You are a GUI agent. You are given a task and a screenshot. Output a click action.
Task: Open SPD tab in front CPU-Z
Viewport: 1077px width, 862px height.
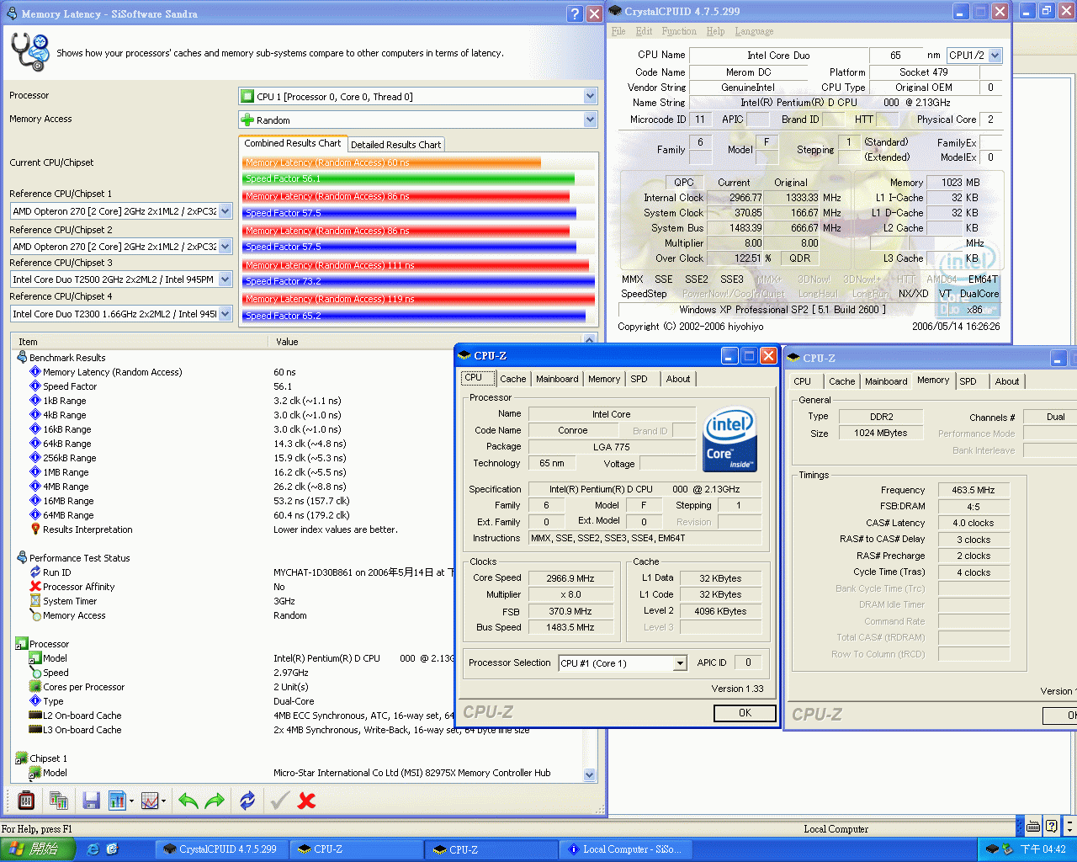tap(639, 380)
